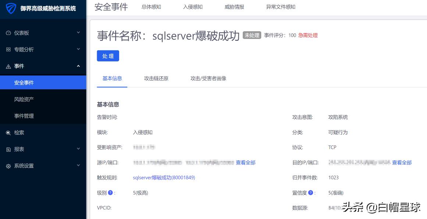Click the 报表 report icon in sidebar
Image resolution: width=427 pixels, height=219 pixels.
point(8,149)
